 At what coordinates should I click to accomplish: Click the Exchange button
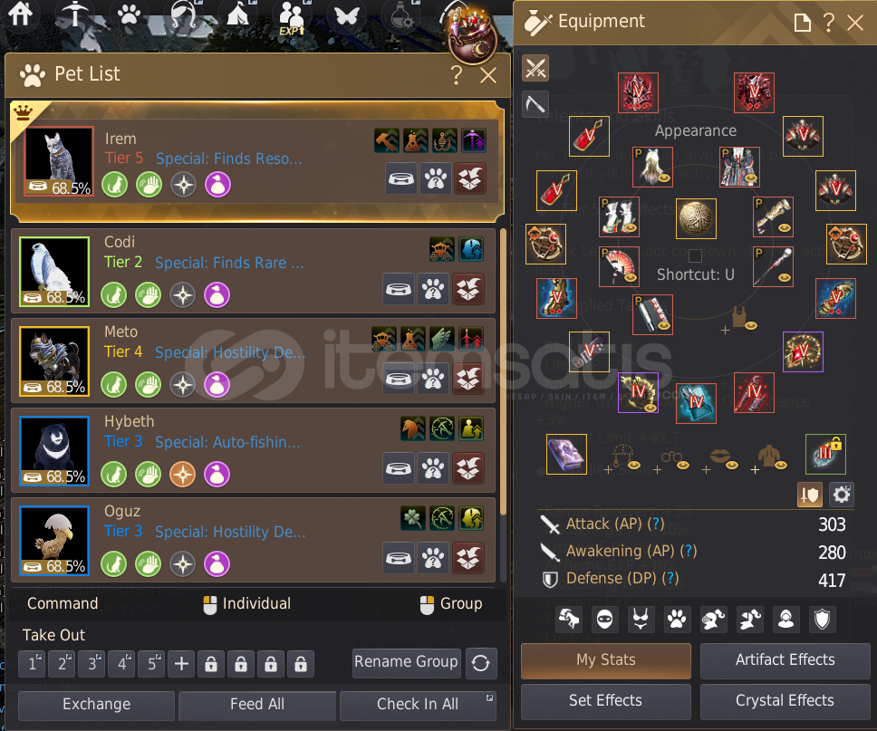coord(96,704)
